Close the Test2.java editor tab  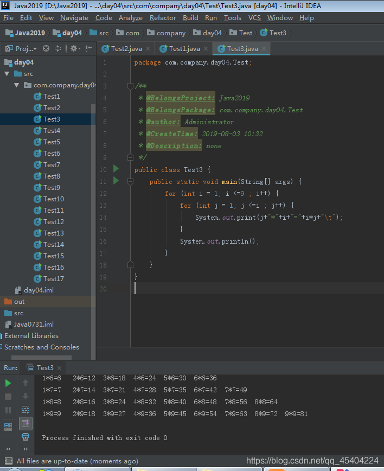148,48
